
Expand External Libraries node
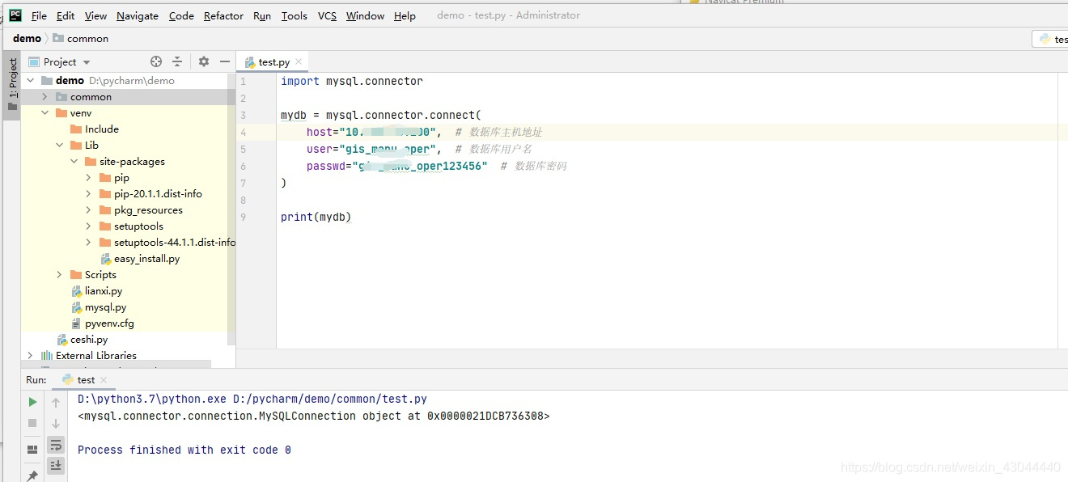coord(31,355)
